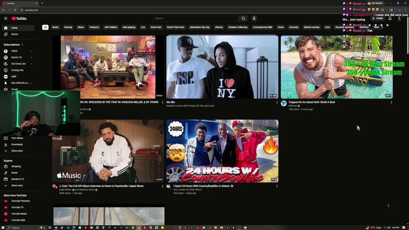Select the Contemporary R&B chip
Image resolution: width=409 pixels, height=230 pixels.
[x=263, y=27]
